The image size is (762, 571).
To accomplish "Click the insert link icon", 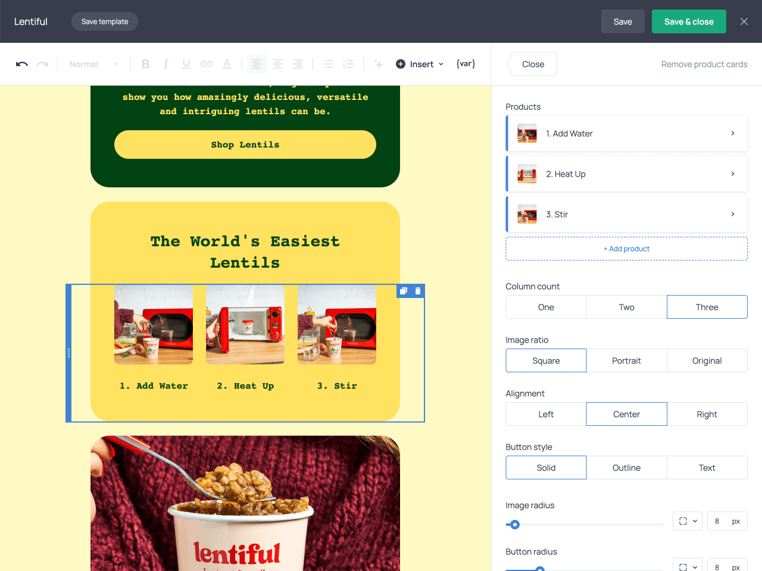I will click(207, 64).
